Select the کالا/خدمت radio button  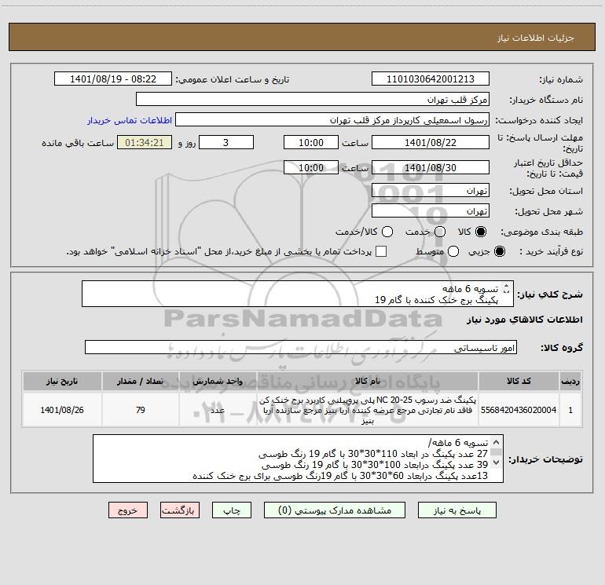387,232
